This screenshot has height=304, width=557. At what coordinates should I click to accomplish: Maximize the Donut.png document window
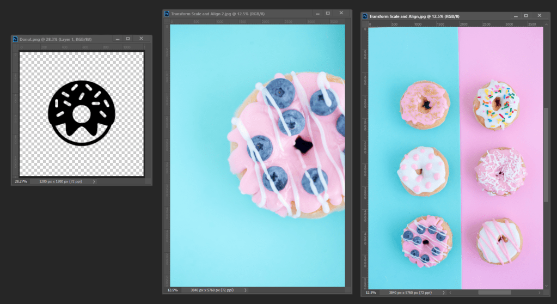click(128, 39)
